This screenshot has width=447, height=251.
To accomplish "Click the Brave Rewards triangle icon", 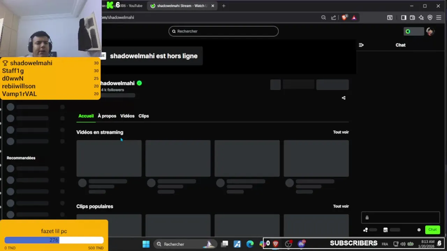I will (354, 17).
